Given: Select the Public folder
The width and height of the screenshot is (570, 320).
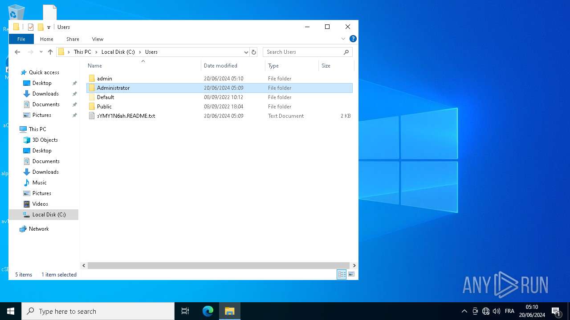Looking at the screenshot, I should coord(220,107).
